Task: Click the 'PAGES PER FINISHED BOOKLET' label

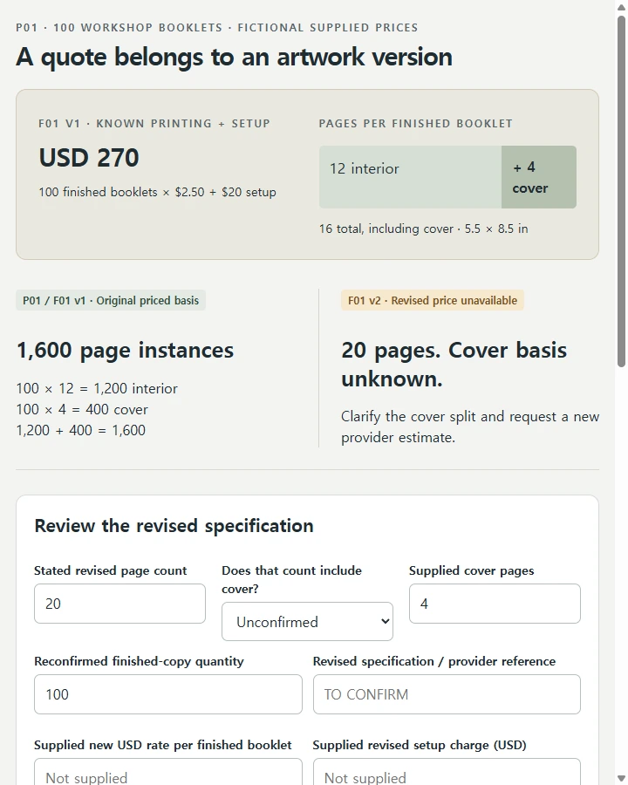Action: click(416, 124)
